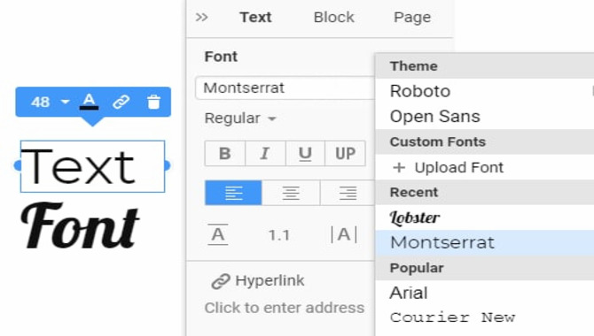This screenshot has height=336, width=594.
Task: Collapse the panel with double-arrow icon
Action: (201, 18)
